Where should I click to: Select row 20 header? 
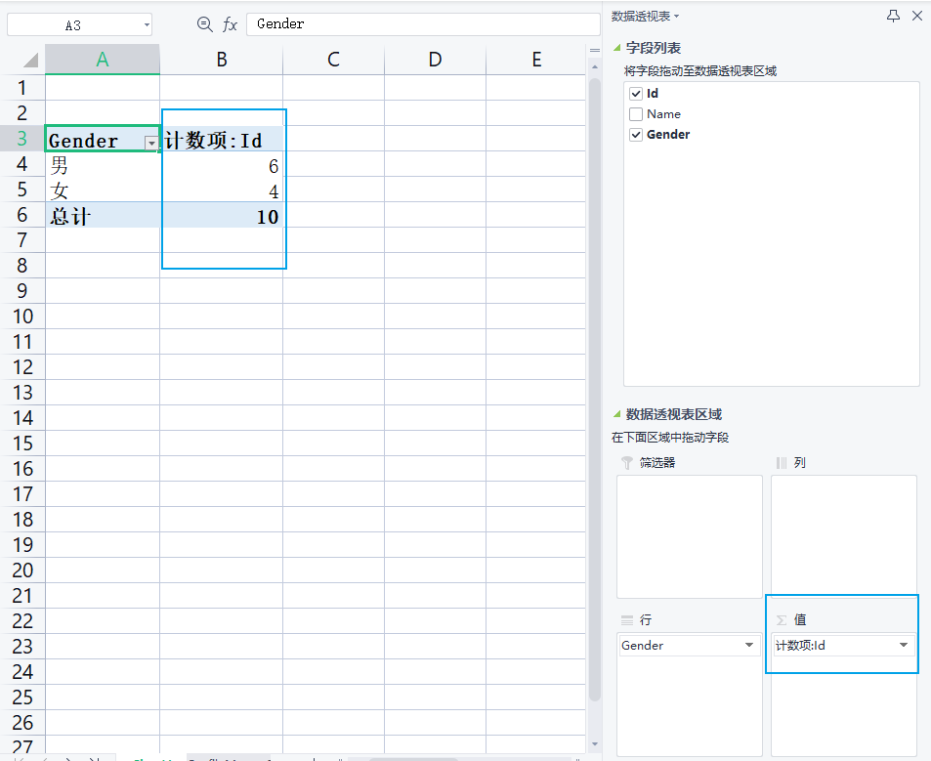(x=22, y=571)
